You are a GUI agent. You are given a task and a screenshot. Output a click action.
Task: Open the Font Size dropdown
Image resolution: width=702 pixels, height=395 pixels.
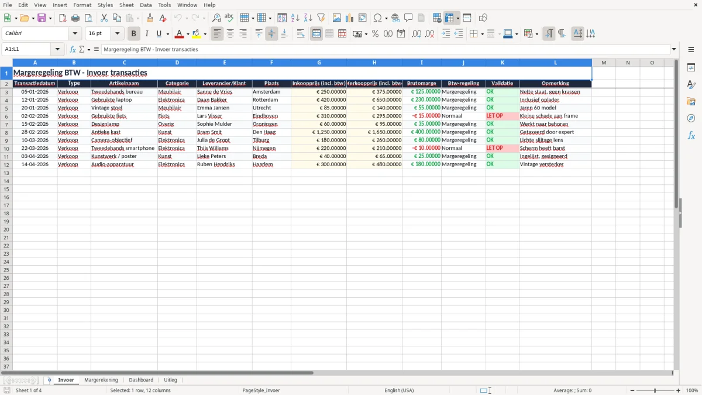pyautogui.click(x=117, y=34)
